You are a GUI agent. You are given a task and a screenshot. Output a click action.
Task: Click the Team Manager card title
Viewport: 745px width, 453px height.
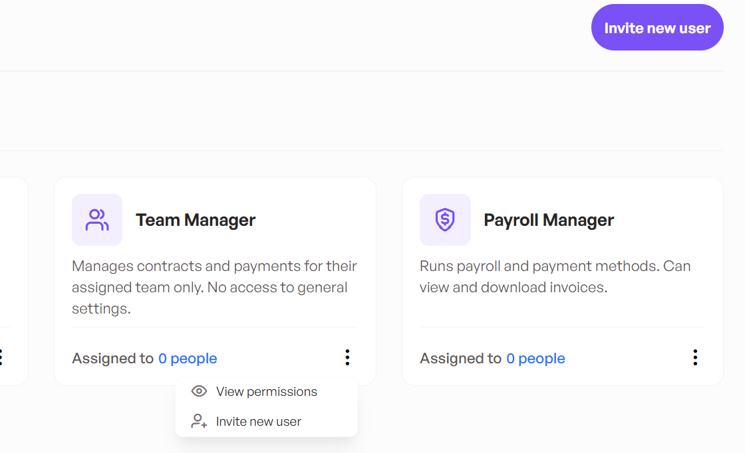tap(196, 220)
